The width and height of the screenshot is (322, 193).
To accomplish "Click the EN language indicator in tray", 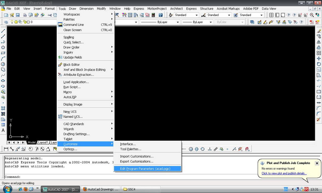I will click(x=286, y=189).
